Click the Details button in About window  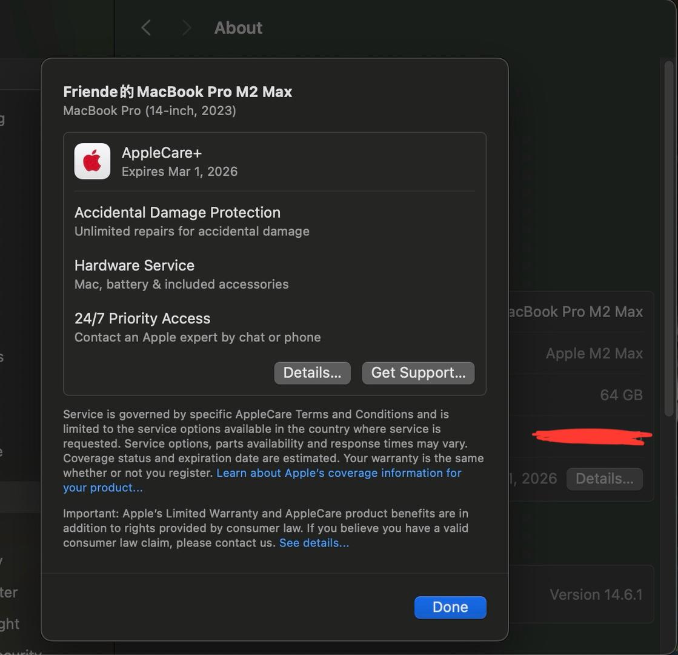(x=605, y=479)
